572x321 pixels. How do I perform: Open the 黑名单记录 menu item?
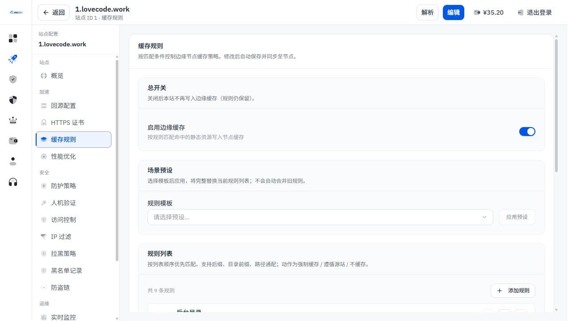click(73, 271)
